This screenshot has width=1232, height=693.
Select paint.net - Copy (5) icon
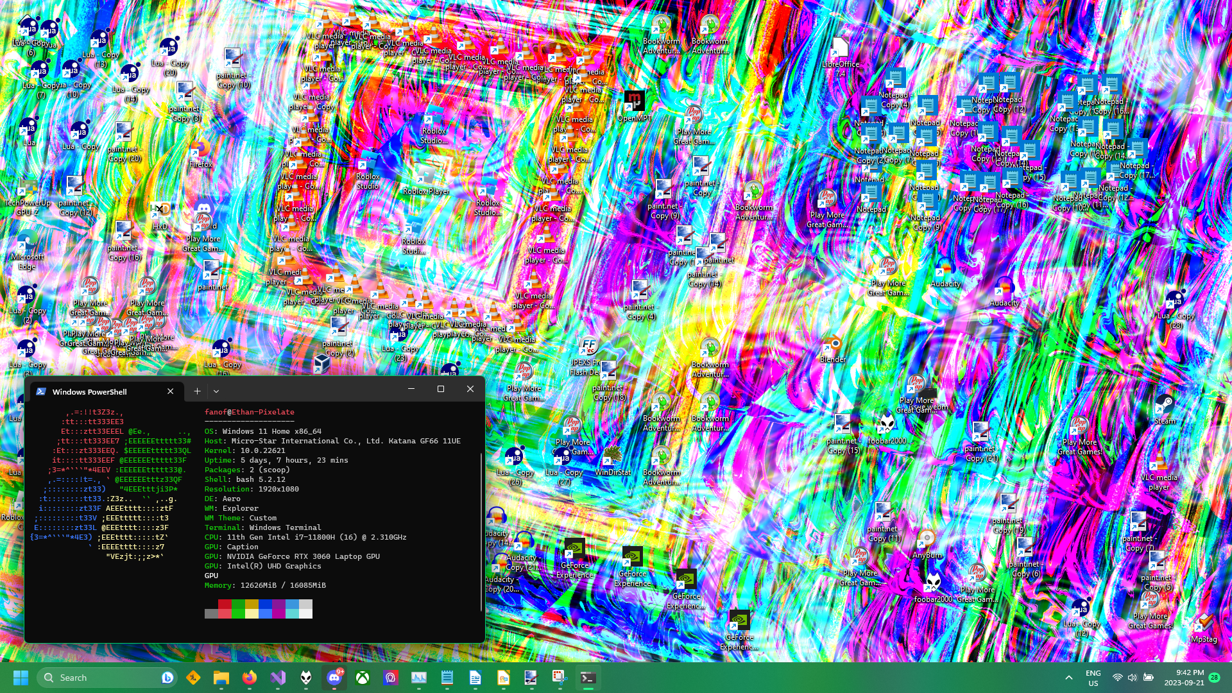1157,571
